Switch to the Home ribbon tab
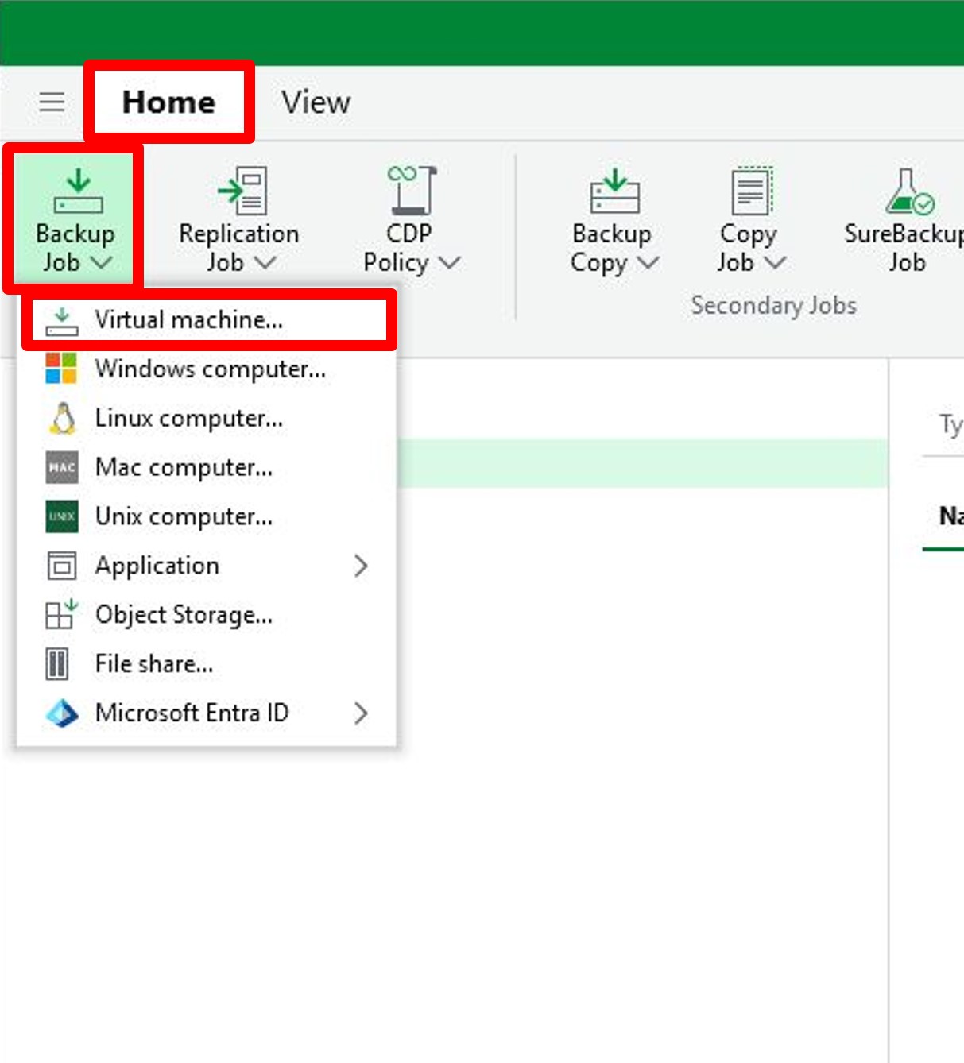Screen dimensions: 964x1063 click(168, 102)
